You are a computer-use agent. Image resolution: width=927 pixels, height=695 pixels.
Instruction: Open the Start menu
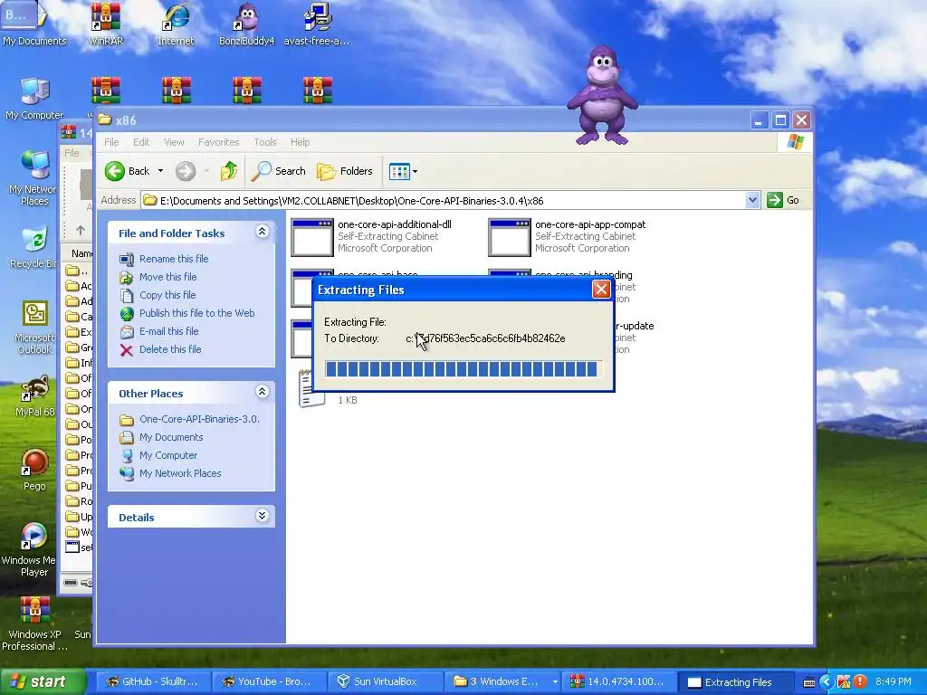coord(43,682)
